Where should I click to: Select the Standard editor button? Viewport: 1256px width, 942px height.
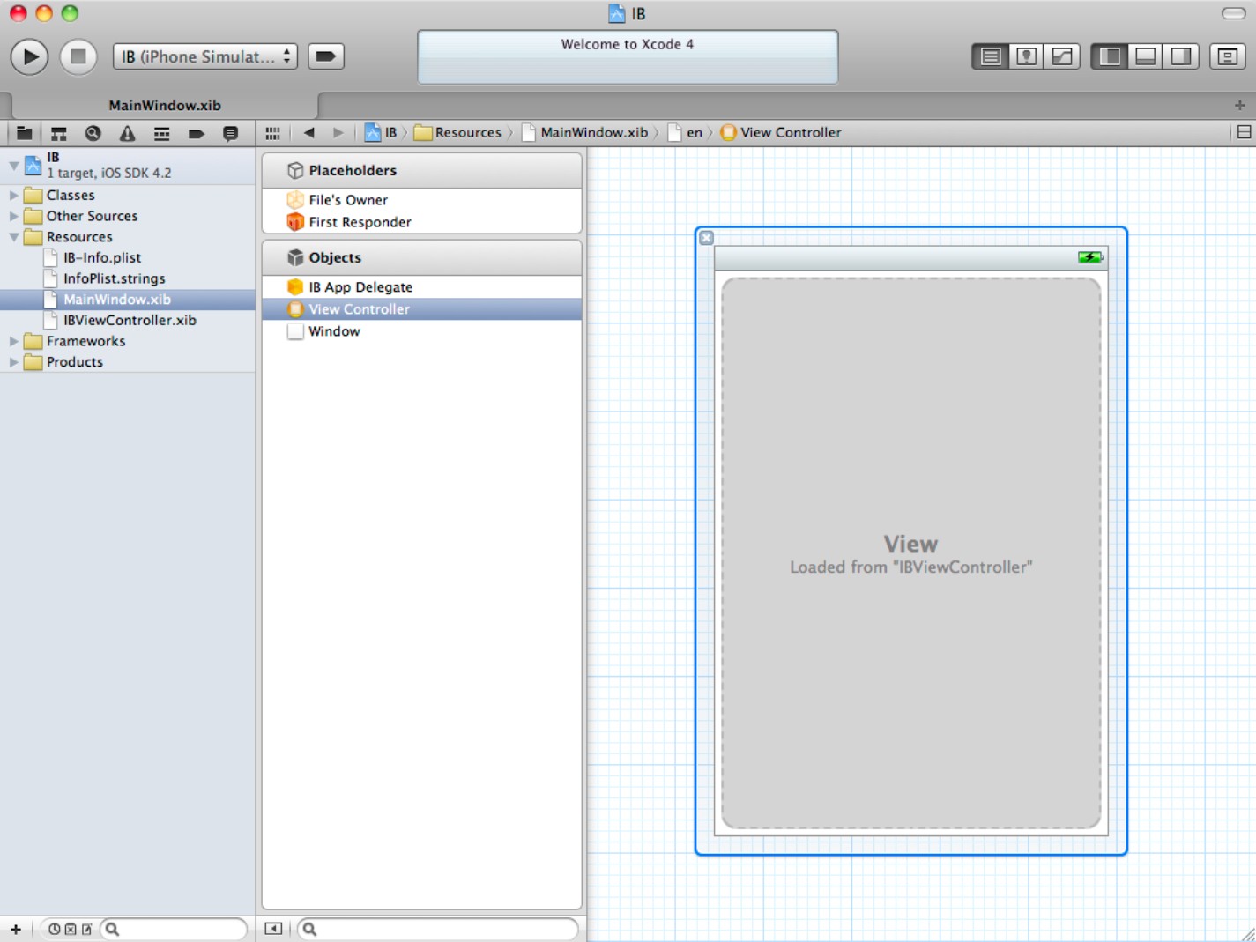click(991, 56)
